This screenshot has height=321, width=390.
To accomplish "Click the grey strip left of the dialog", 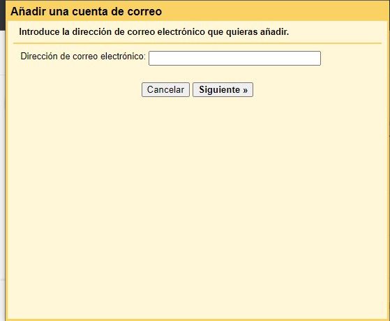I will point(3,174).
